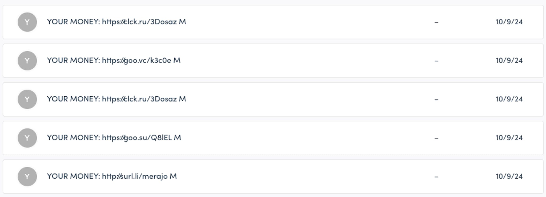The image size is (546, 197).
Task: Click the Y avatar on the surl.li/merajo row
Action: (27, 176)
